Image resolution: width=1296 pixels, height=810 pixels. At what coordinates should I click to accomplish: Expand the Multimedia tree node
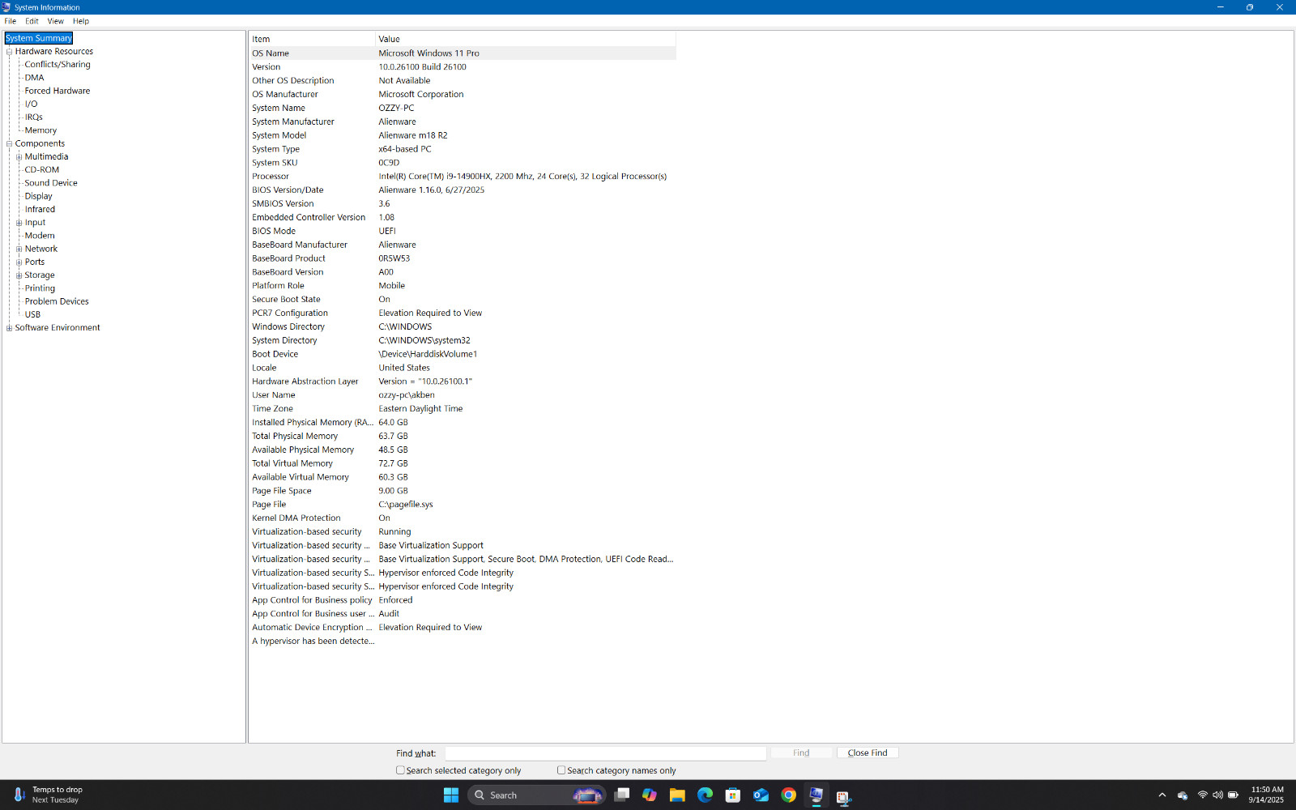pos(19,157)
